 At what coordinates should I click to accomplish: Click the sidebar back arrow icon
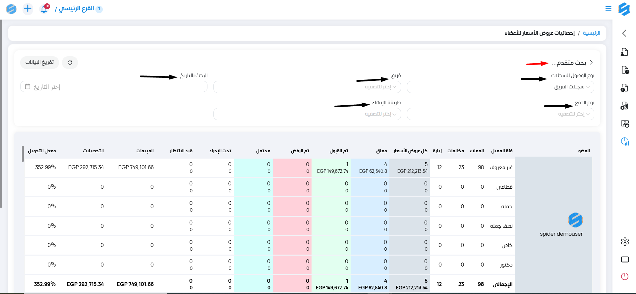pyautogui.click(x=624, y=33)
